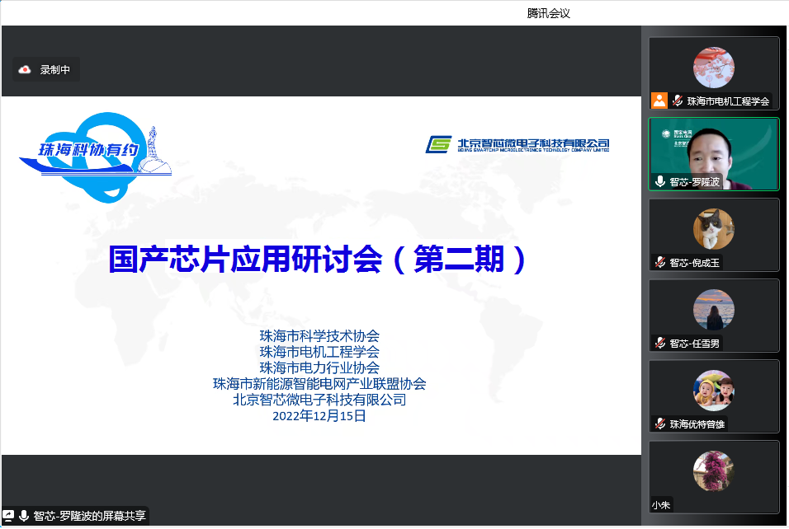Select the flower avatar of 小朱
The width and height of the screenshot is (789, 529).
[714, 471]
